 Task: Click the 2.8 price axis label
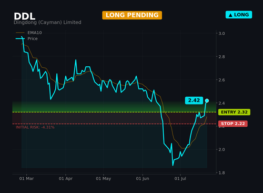(x=221, y=57)
